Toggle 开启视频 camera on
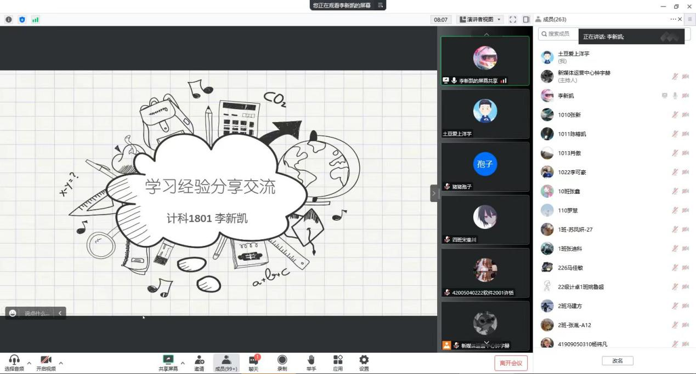This screenshot has height=374, width=696. (x=46, y=360)
